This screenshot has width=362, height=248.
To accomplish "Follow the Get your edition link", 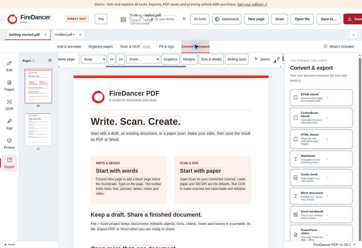I will (x=252, y=4).
